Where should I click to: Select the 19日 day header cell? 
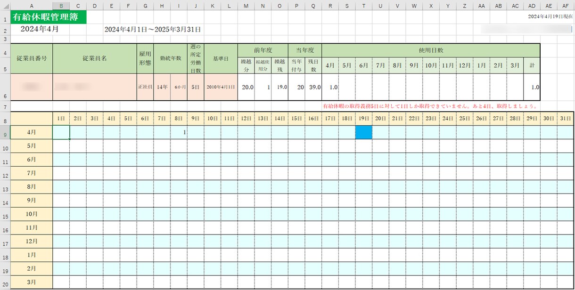(363, 119)
